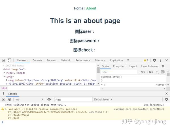Show more DevTools tabs chevron
Viewport: 170px width, 129px height.
128,60
